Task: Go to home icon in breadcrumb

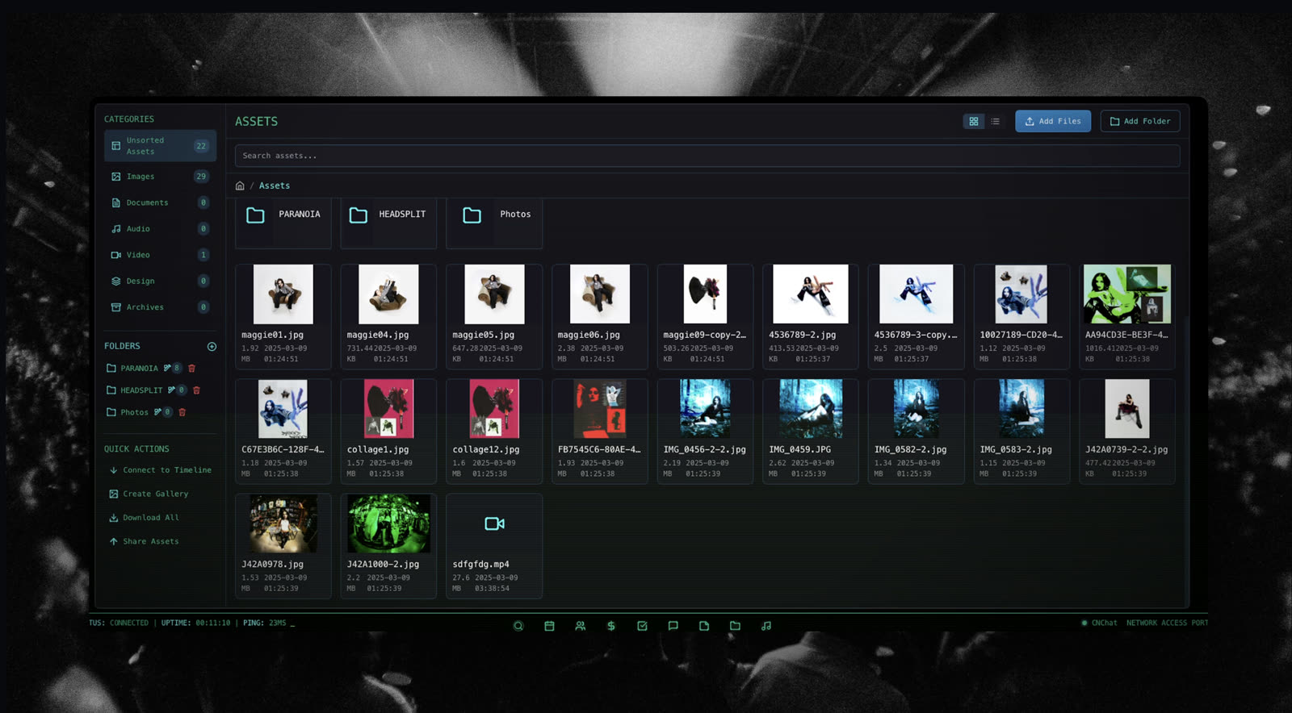Action: click(x=240, y=186)
